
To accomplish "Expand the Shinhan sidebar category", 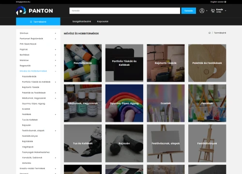I will 55,33.
